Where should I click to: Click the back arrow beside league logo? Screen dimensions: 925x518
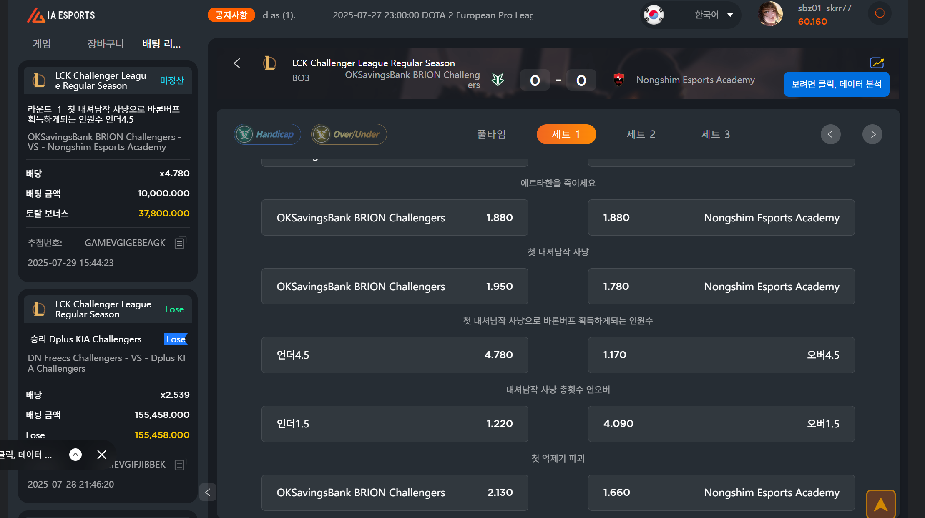pos(237,63)
